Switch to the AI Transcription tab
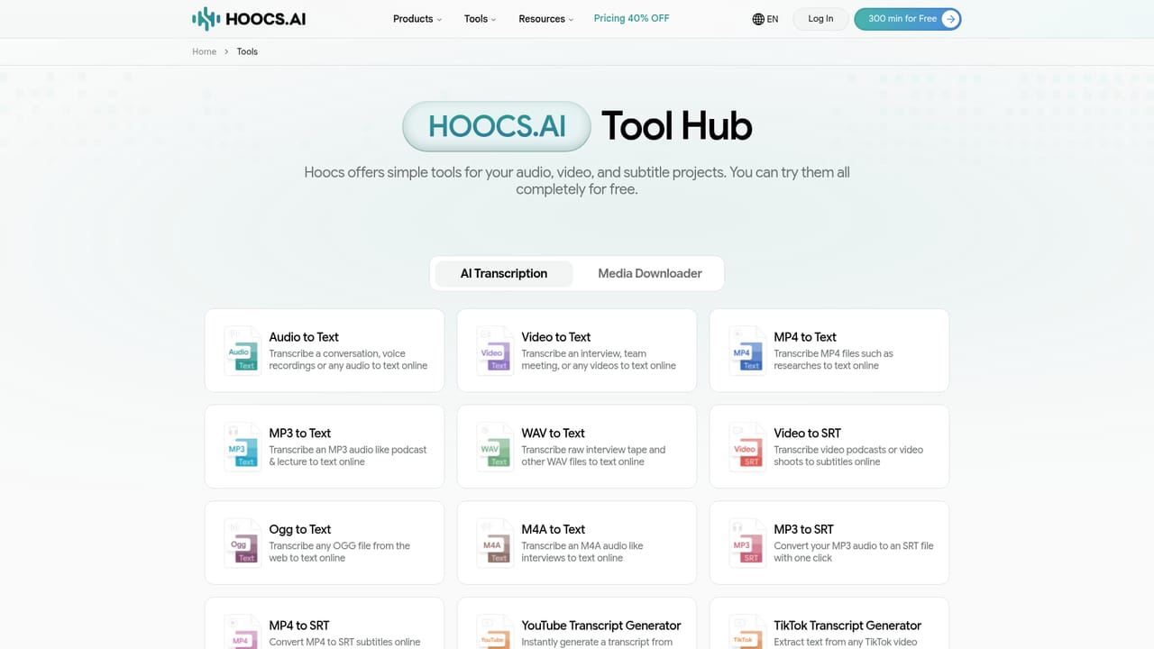 point(504,273)
